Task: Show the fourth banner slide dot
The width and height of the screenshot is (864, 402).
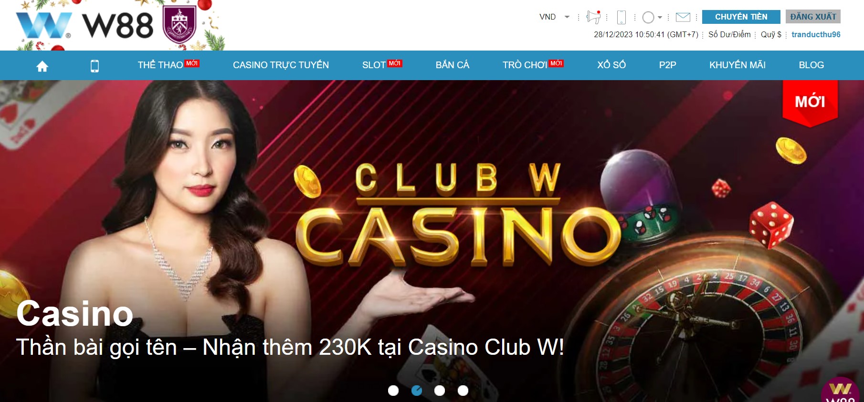Action: click(x=463, y=391)
